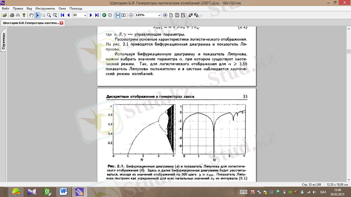351x197 pixels.
Task: Click the green Back navigation icon
Action: pyautogui.click(x=104, y=15)
